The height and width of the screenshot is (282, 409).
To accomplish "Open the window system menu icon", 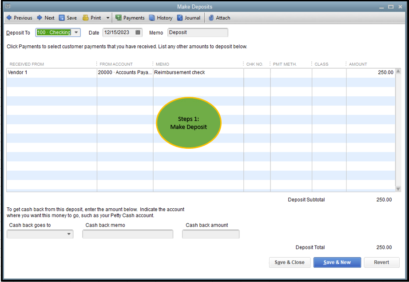I will coord(8,6).
